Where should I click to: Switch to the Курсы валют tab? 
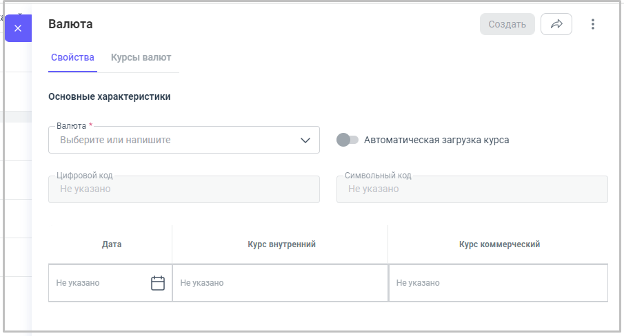click(141, 57)
